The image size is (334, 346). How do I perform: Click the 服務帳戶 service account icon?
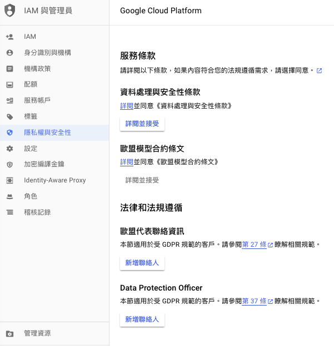point(10,100)
